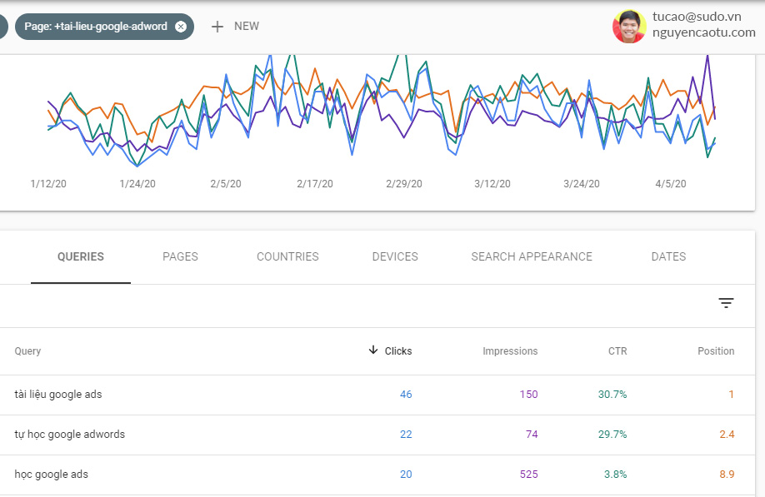Open the filter options with the funnel icon
The width and height of the screenshot is (765, 497).
tap(726, 303)
